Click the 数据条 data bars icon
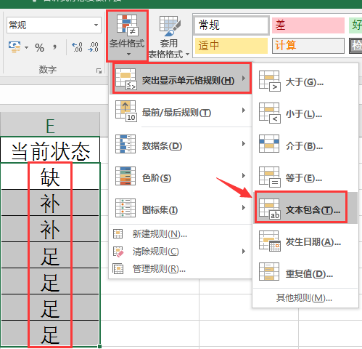The width and height of the screenshot is (362, 349). (x=126, y=144)
